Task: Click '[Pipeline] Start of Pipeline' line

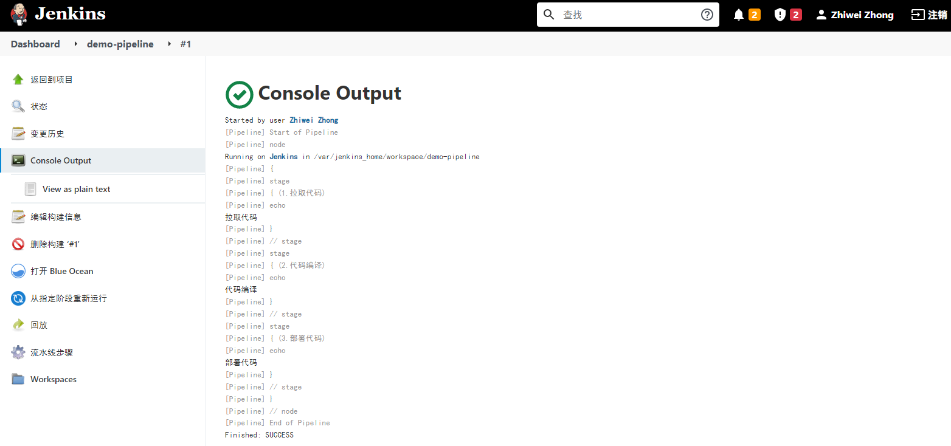Action: click(x=282, y=132)
